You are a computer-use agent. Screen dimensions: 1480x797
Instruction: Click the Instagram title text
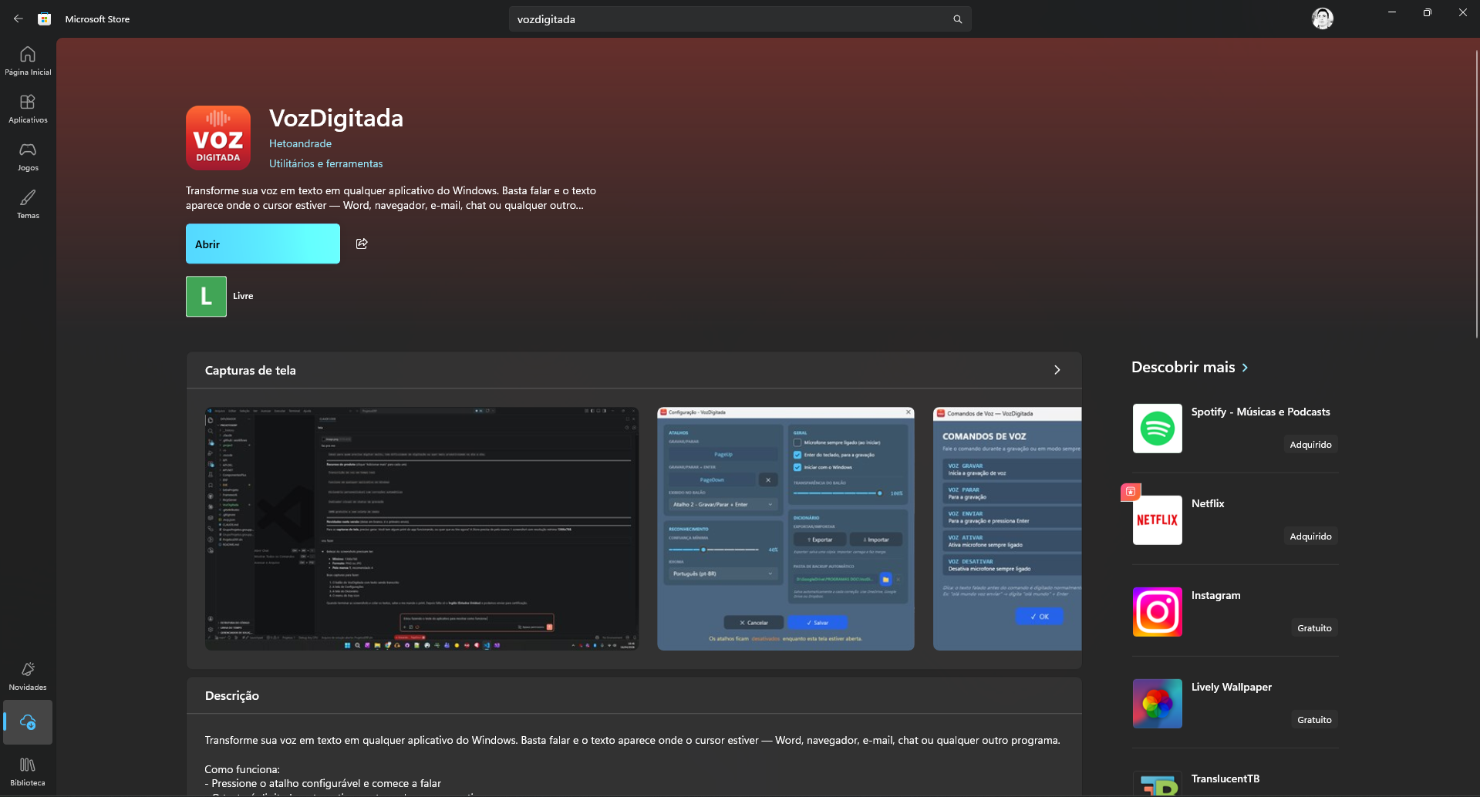pos(1216,595)
